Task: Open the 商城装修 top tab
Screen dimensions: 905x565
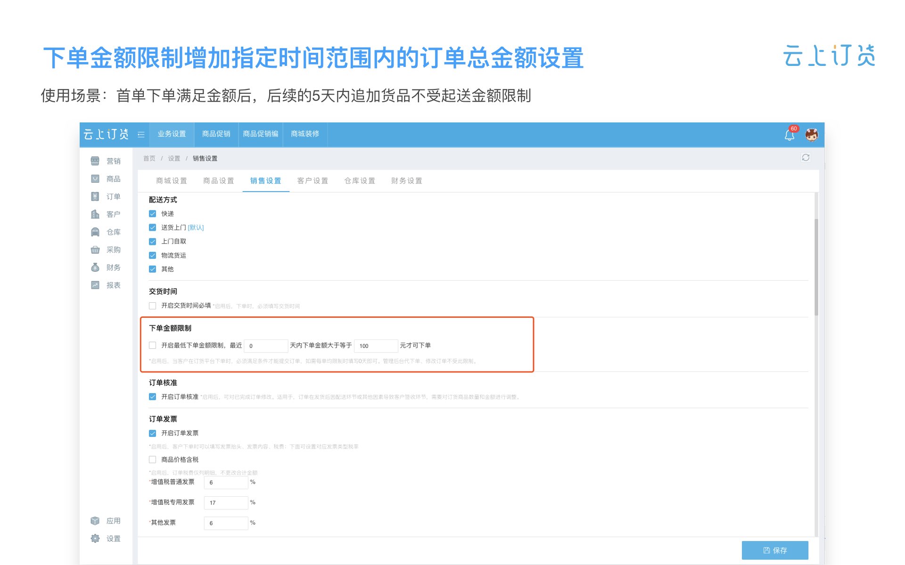Action: (305, 134)
